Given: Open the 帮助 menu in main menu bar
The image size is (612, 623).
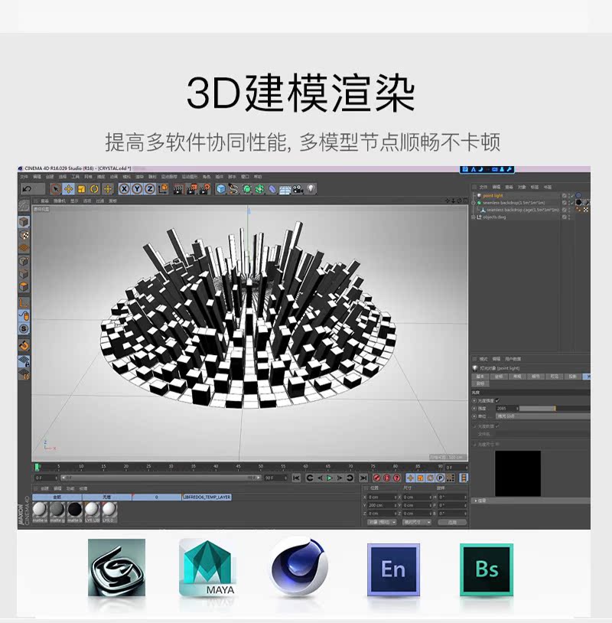Looking at the screenshot, I should pos(258,176).
